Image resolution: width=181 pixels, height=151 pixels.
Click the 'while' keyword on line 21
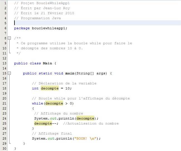tap(38, 103)
